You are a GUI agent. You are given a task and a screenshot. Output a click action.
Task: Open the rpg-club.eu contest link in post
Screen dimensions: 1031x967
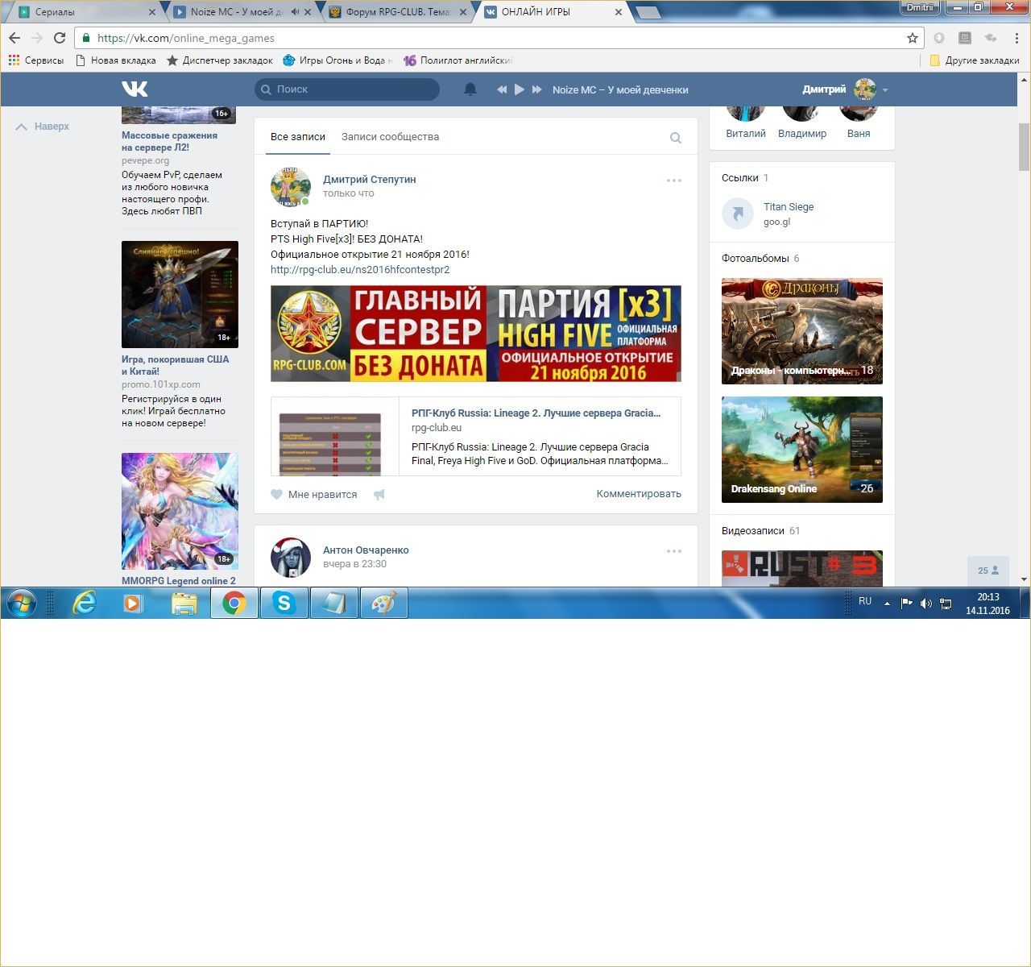click(x=360, y=270)
